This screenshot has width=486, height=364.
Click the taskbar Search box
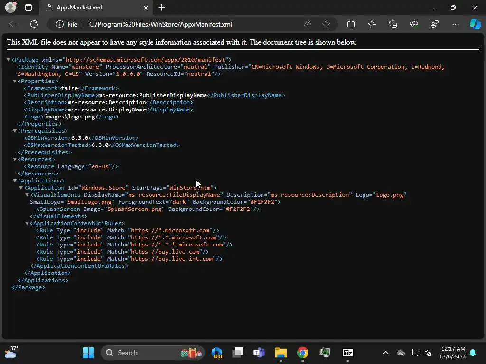coord(152,353)
